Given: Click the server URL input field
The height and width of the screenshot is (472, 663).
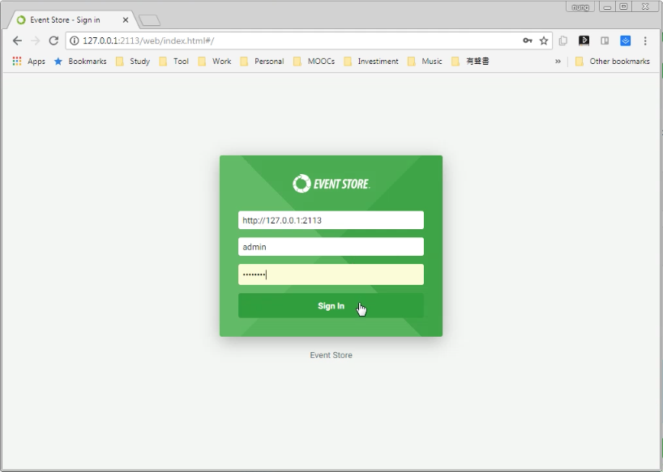Looking at the screenshot, I should pos(331,220).
